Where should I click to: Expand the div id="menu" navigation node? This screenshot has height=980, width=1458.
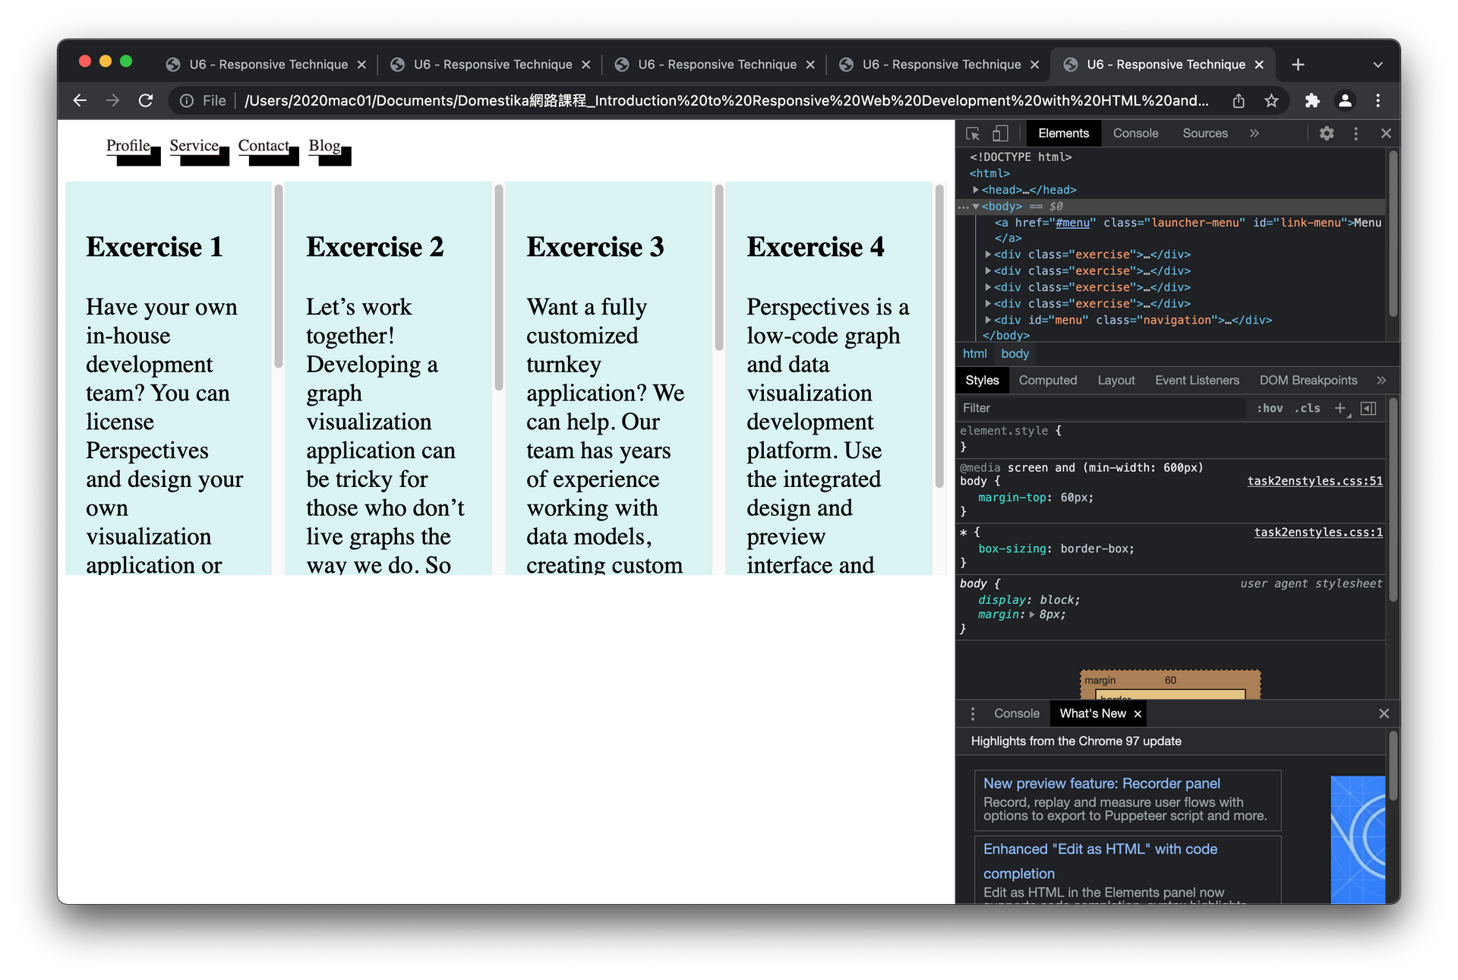pyautogui.click(x=988, y=320)
